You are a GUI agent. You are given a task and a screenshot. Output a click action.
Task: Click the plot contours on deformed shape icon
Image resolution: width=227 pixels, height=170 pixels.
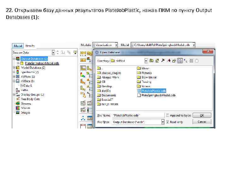pyautogui.click(x=83, y=75)
